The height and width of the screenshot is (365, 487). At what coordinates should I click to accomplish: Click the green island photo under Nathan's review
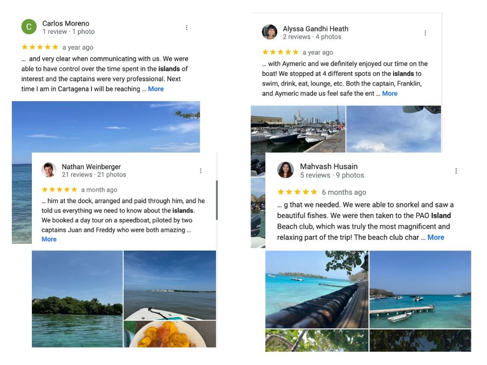[x=77, y=298]
